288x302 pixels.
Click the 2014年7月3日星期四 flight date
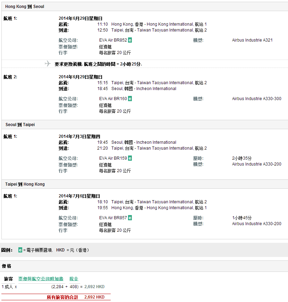[x=79, y=136]
